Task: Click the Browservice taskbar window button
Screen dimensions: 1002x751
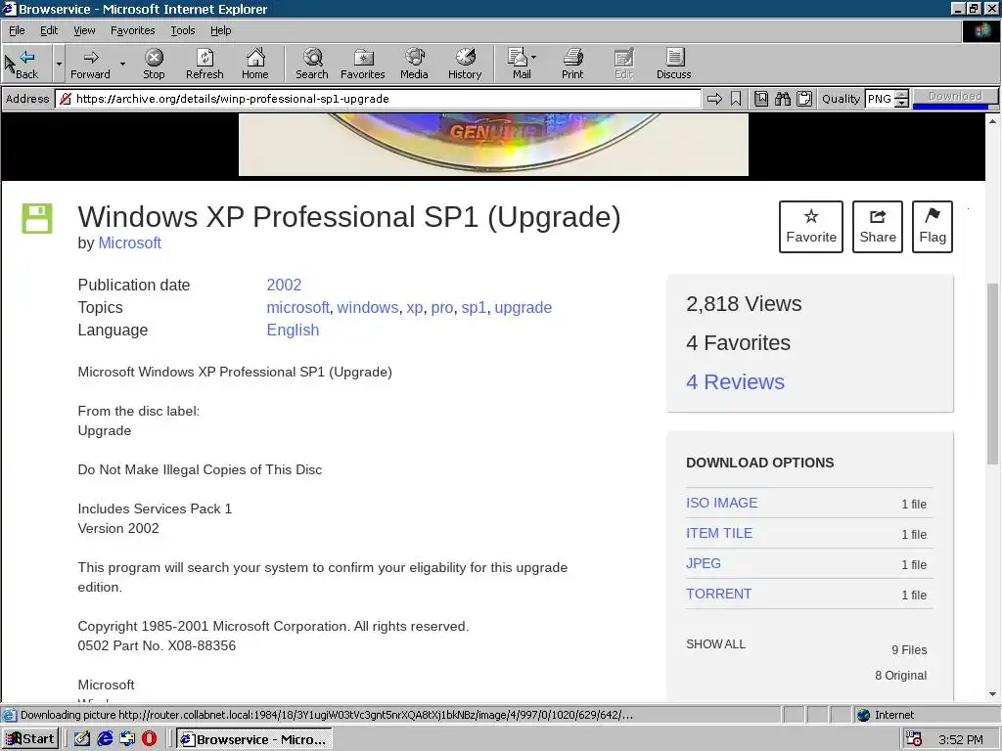Action: coord(253,739)
